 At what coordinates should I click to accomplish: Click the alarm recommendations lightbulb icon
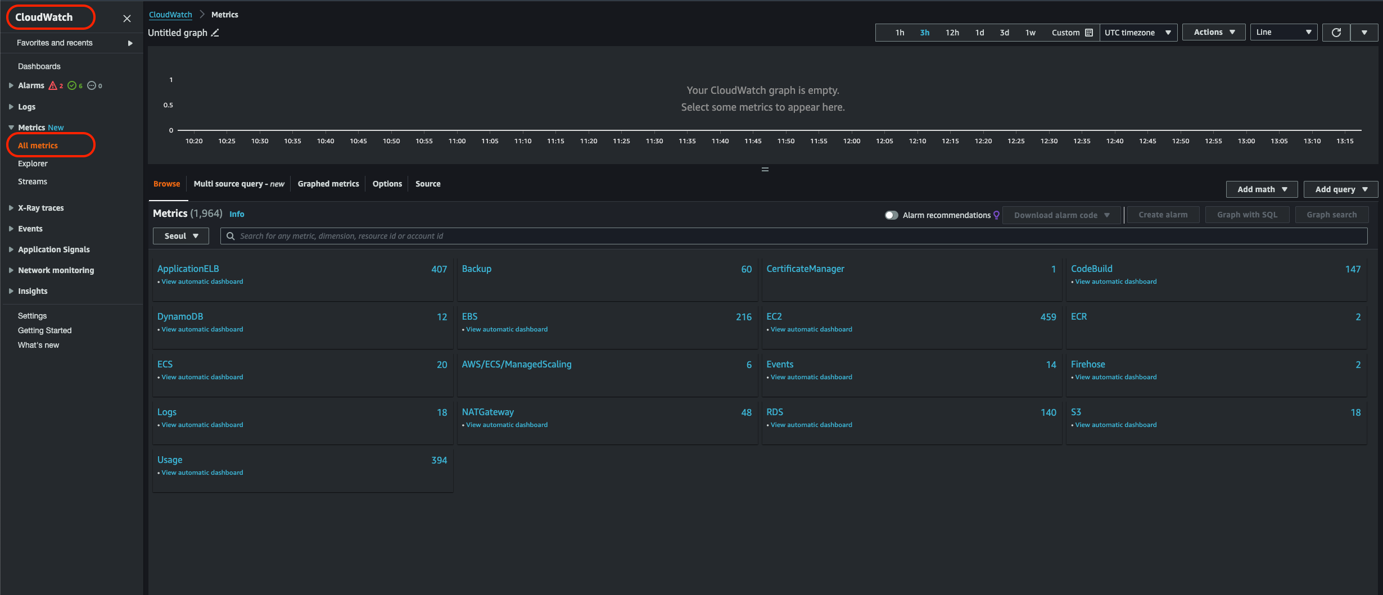[x=996, y=215]
